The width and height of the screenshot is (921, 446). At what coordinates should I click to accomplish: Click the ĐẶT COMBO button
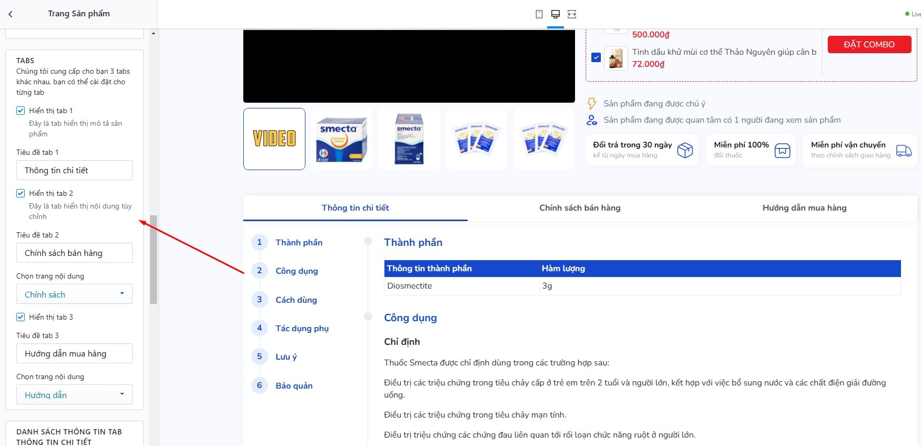(869, 44)
